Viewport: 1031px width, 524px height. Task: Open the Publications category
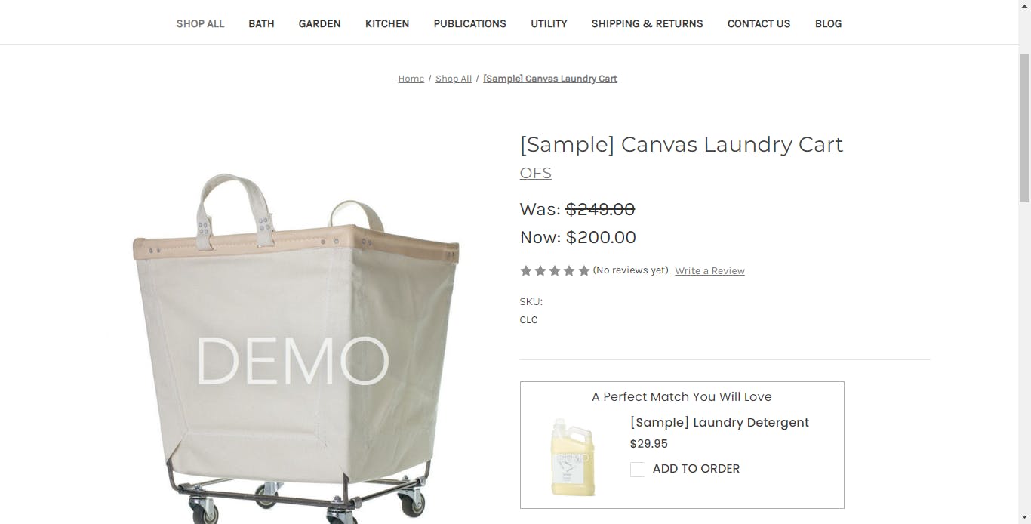469,23
